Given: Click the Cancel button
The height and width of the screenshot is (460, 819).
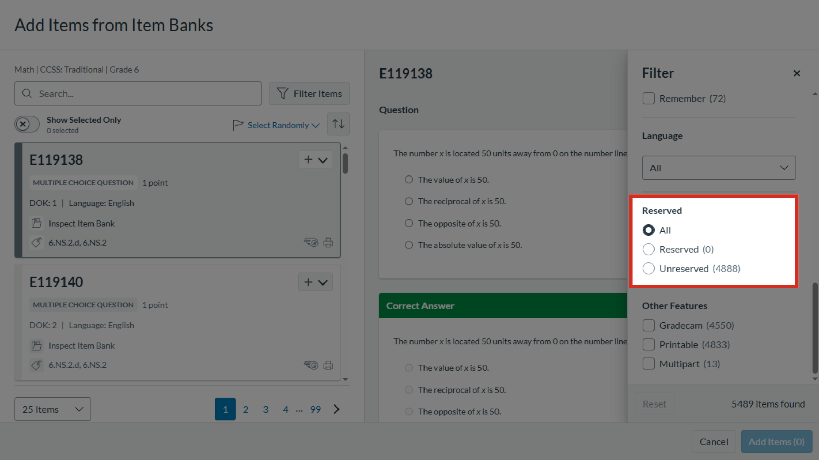Looking at the screenshot, I should (714, 442).
